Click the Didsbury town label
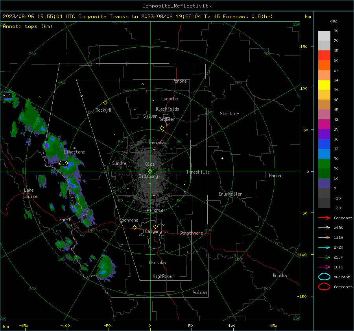The width and height of the screenshot is (354, 331). pyautogui.click(x=149, y=176)
